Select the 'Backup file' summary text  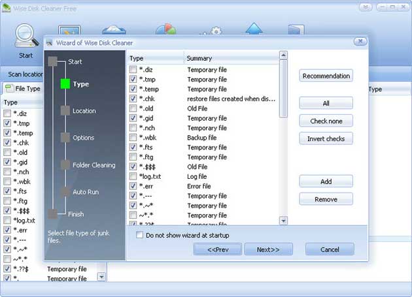(202, 138)
